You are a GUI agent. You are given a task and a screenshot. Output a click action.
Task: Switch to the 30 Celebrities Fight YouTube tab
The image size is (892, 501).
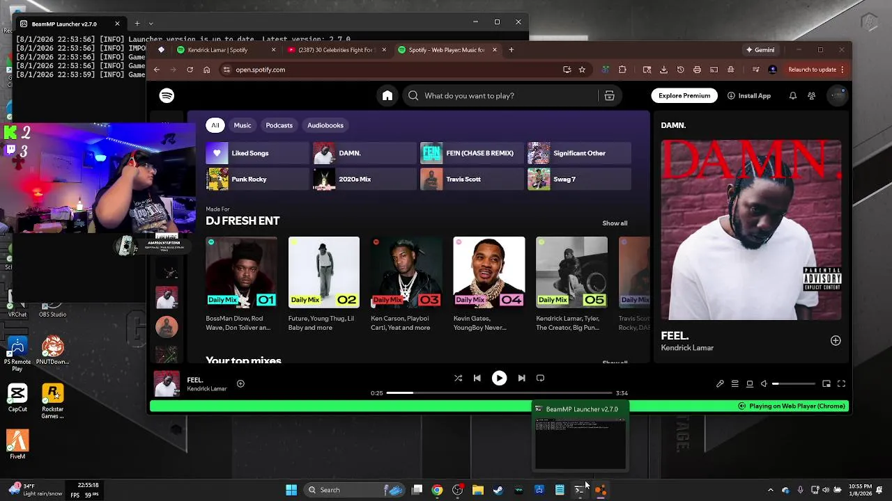(x=337, y=49)
